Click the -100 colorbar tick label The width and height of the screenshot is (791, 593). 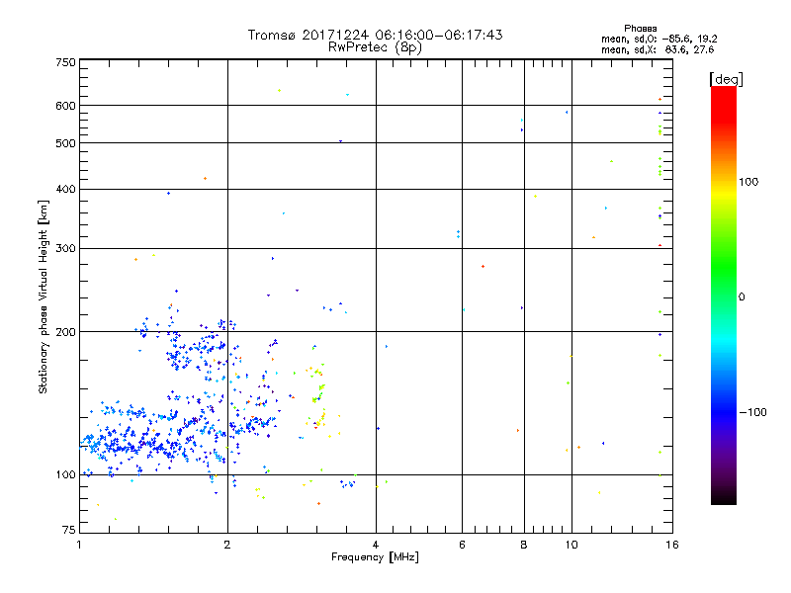coord(756,412)
